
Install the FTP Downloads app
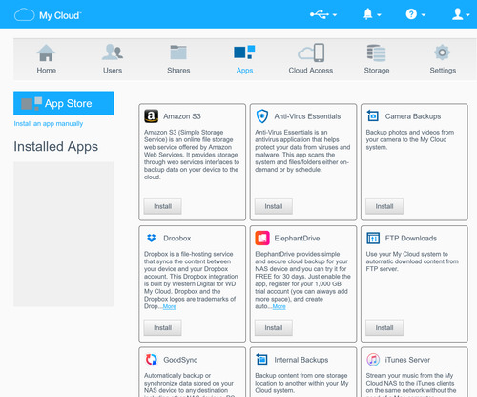384,327
